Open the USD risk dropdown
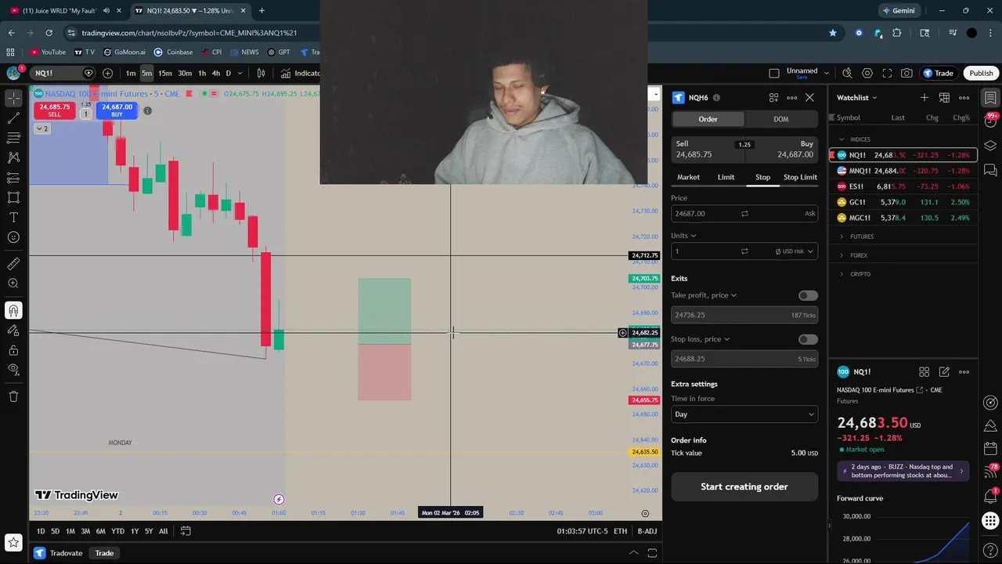 point(795,251)
